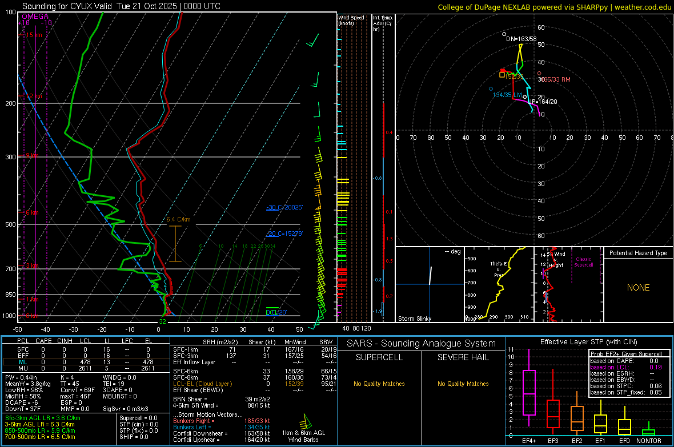Click 'Prob EF2+ Given Supercell' header
Image resolution: width=674 pixels, height=447 pixels.
point(626,354)
